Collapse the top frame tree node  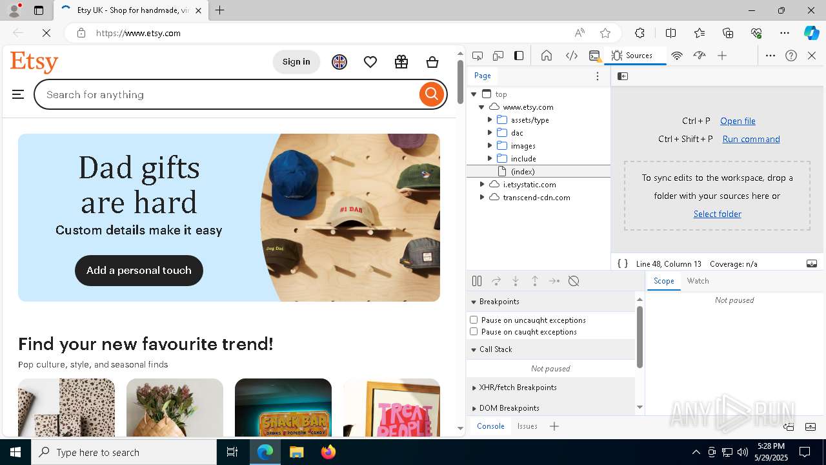point(474,94)
